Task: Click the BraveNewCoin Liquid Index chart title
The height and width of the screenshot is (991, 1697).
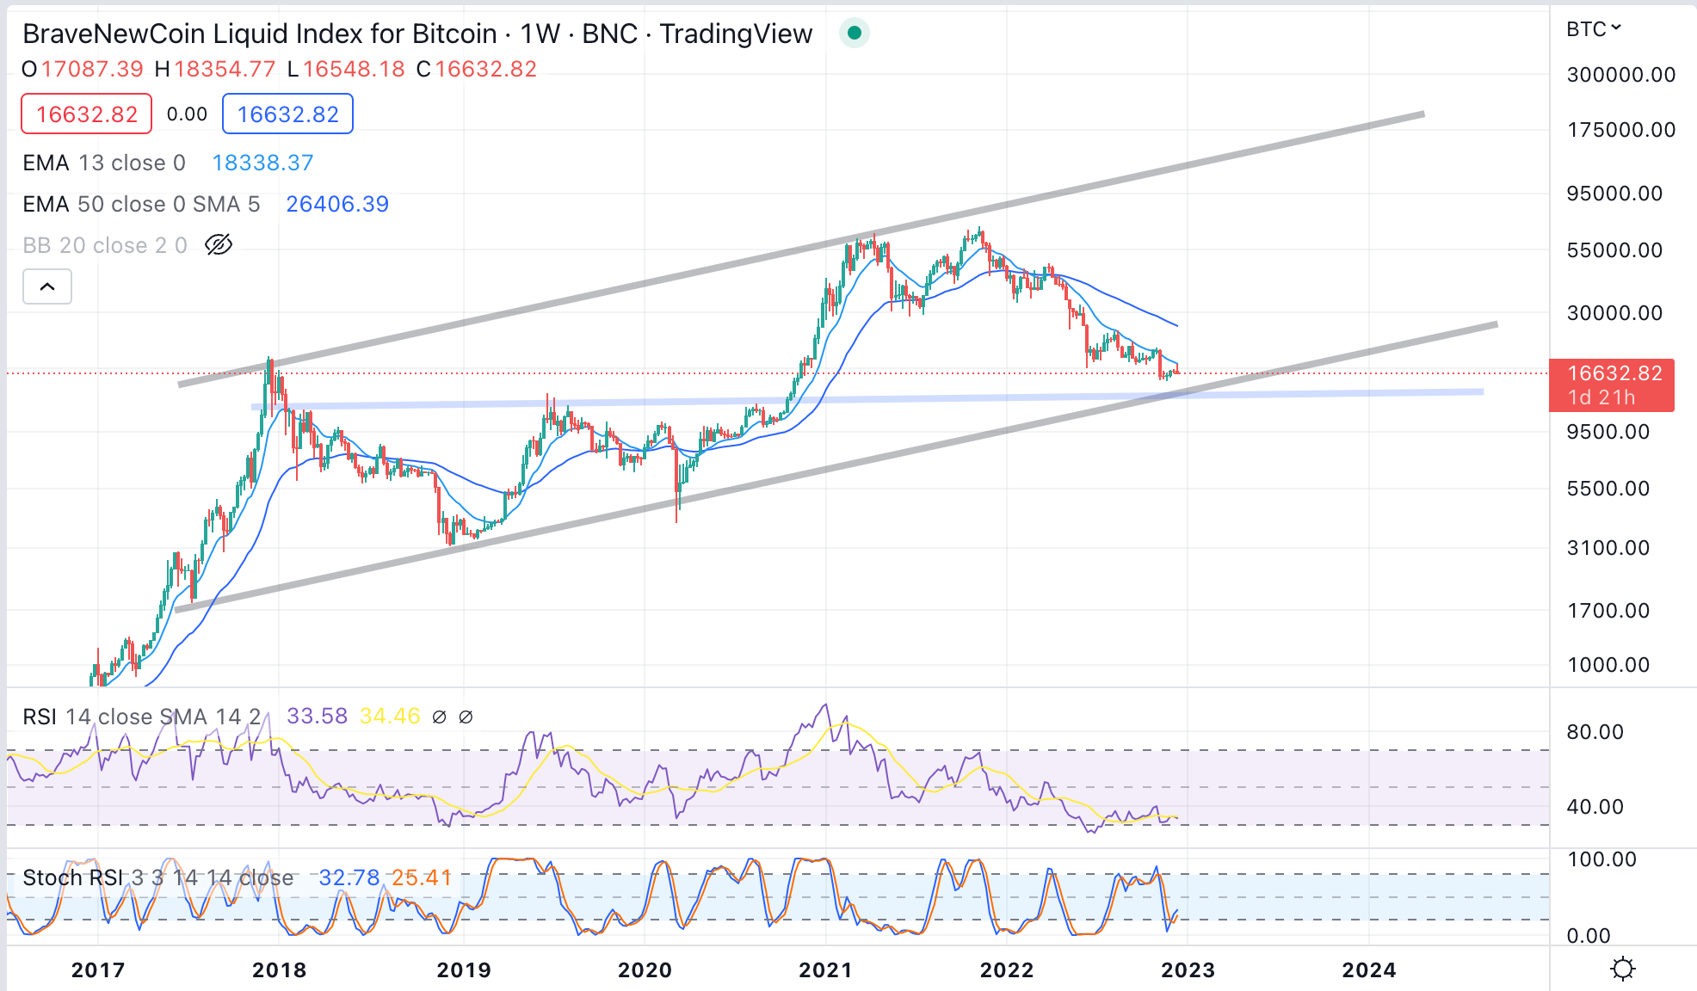Action: [417, 34]
